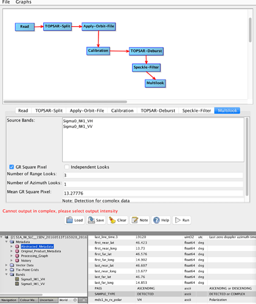Switch to the Speckle-Filter tab
Screen dimensions: 256x304
pos(196,111)
